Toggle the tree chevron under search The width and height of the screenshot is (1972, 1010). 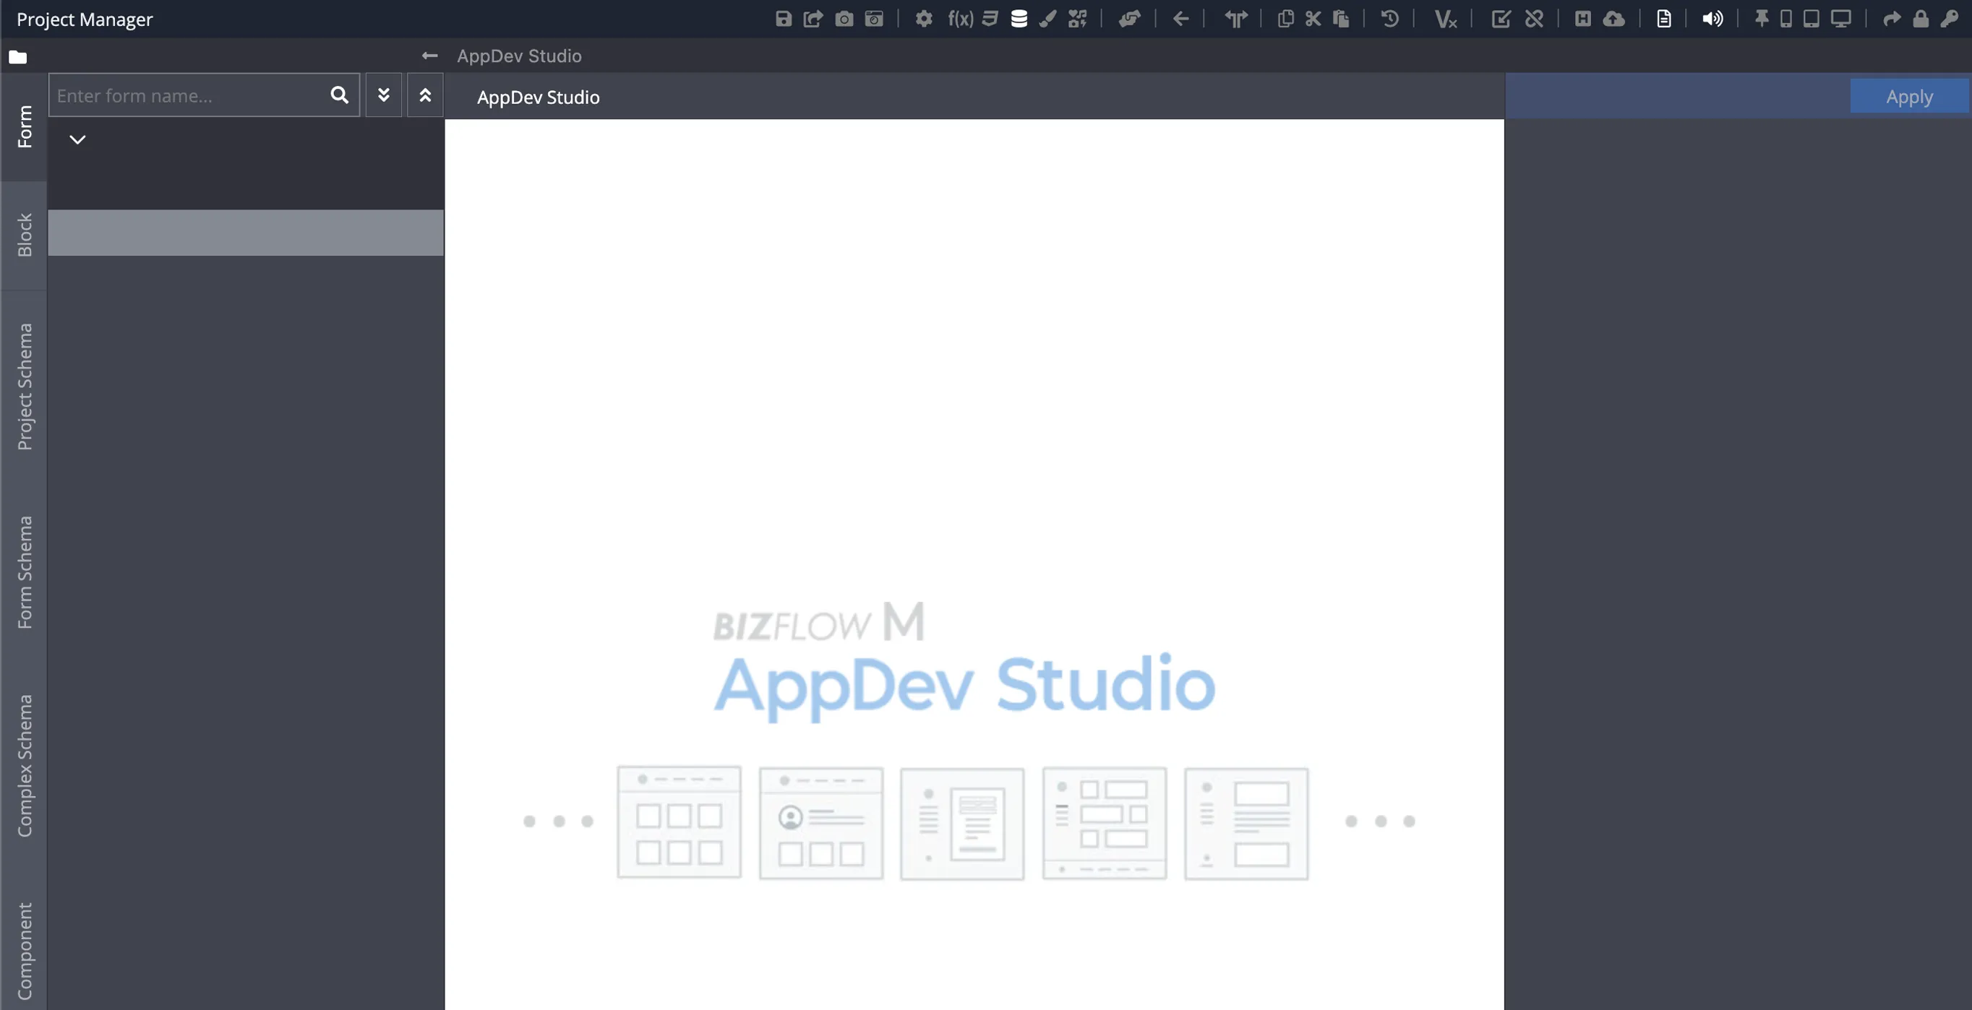[x=77, y=139]
